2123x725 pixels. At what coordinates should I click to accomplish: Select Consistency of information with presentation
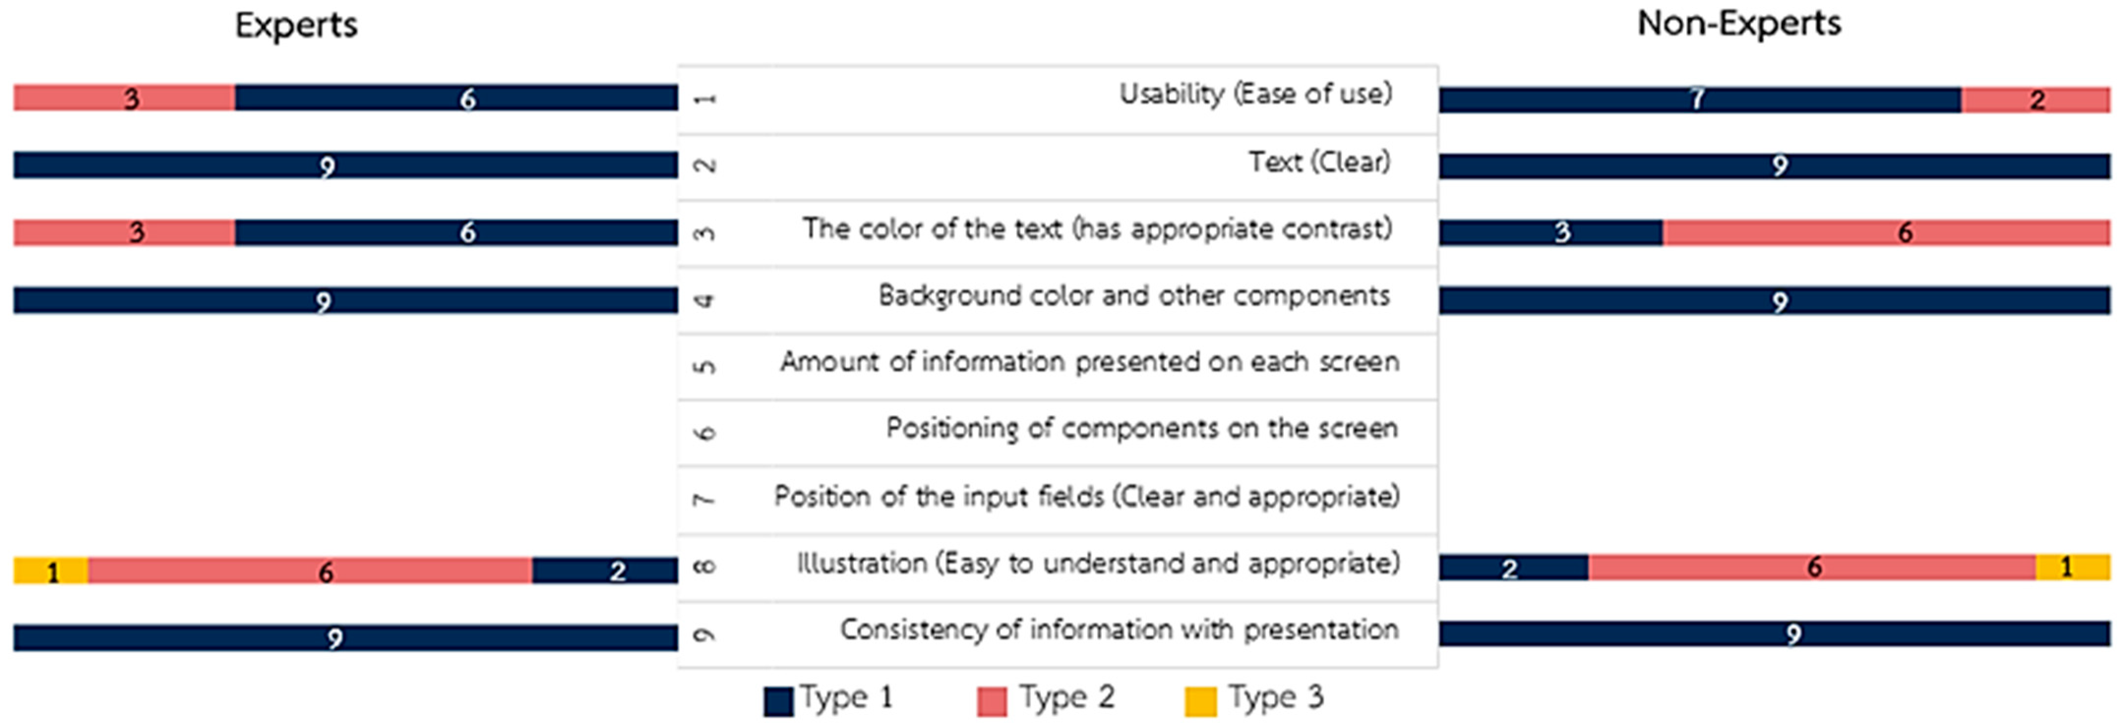tap(1119, 630)
